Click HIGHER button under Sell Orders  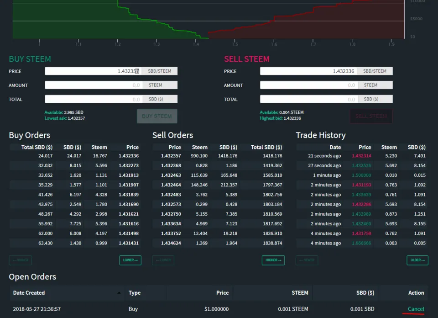273,260
